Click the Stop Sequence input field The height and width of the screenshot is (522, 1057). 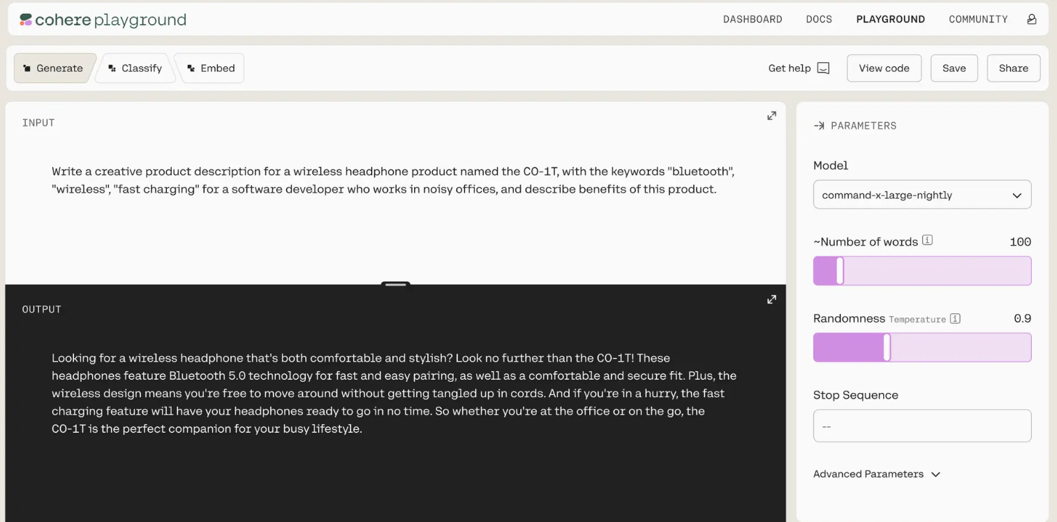[x=922, y=426]
